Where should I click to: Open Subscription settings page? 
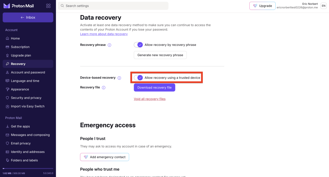tap(20, 47)
